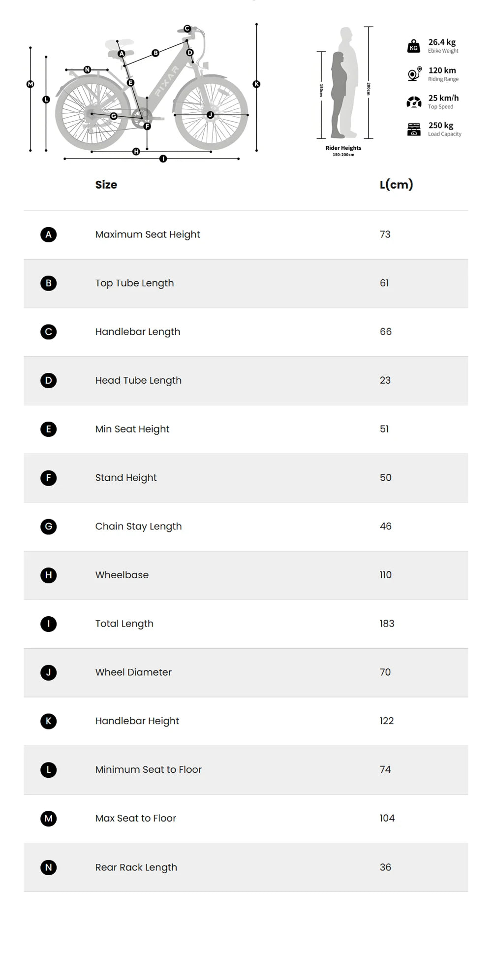Click the load capacity scale icon
Screen dimensions: 492x961
click(414, 129)
